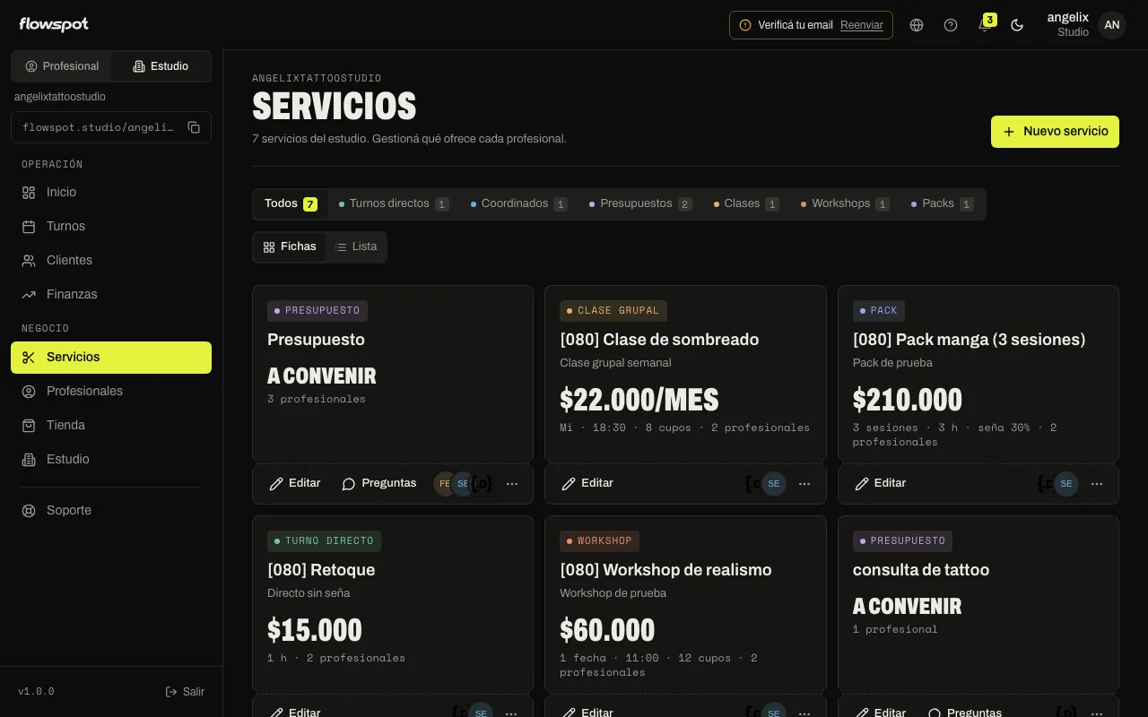Go to Inicio in sidebar

coord(111,193)
